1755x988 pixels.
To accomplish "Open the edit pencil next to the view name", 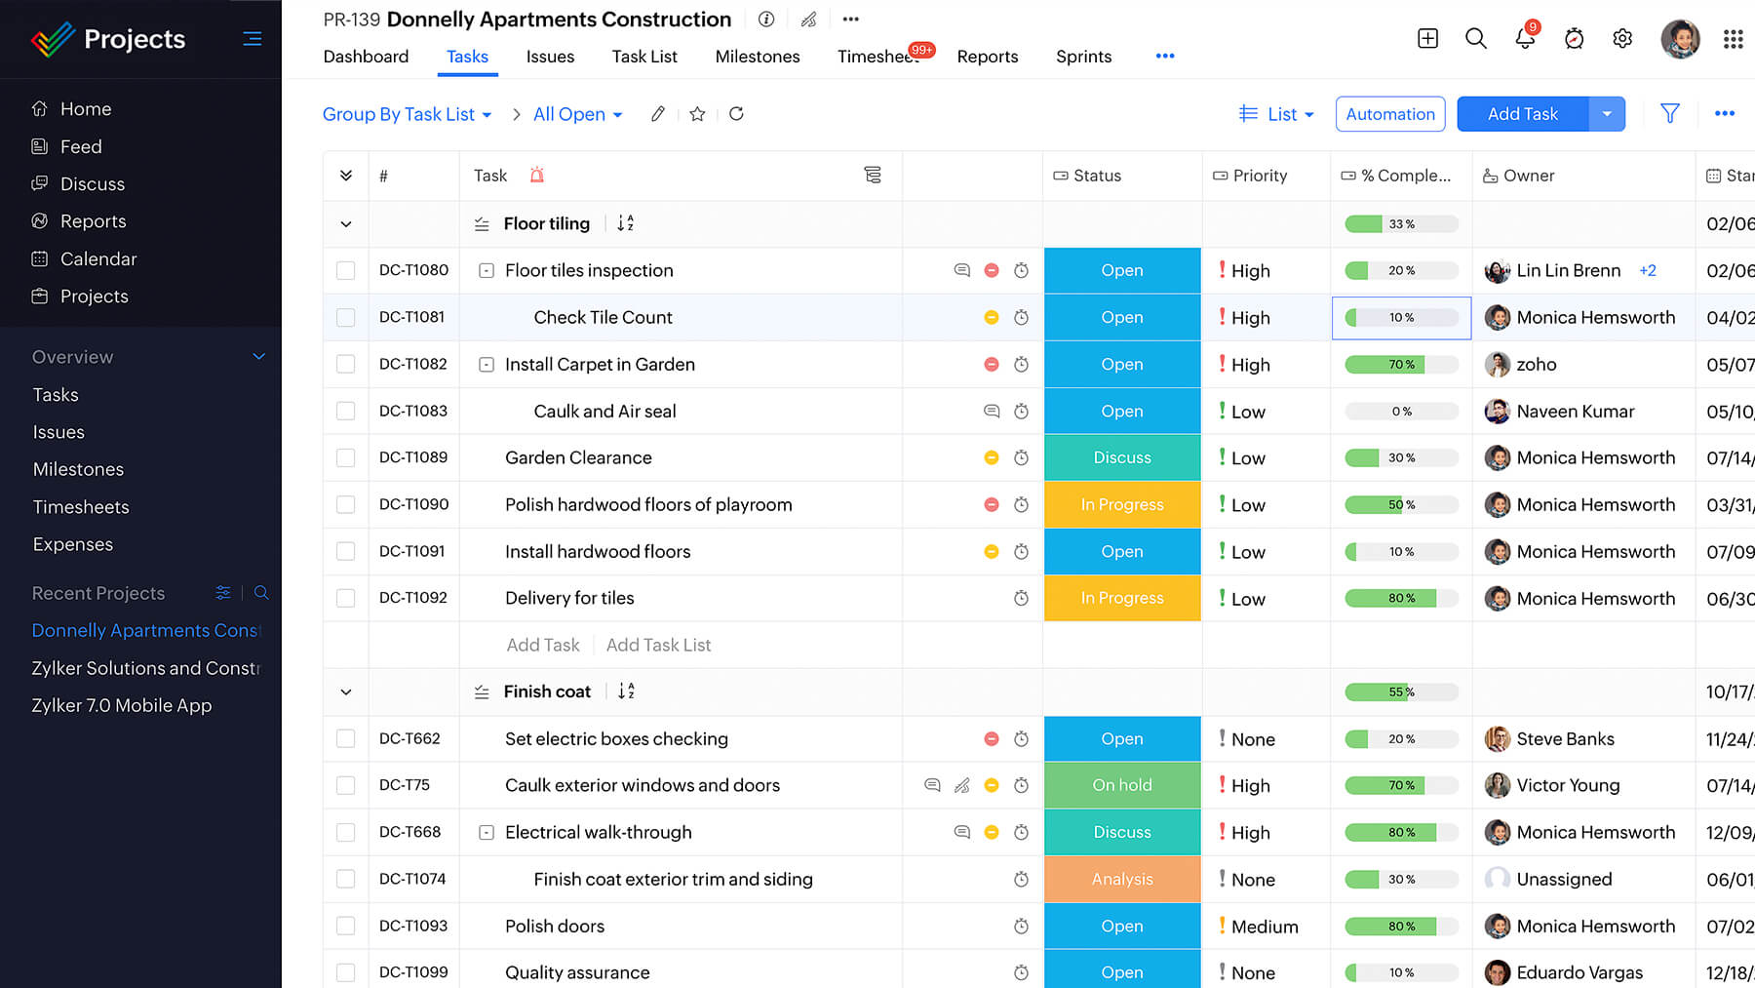I will coord(657,114).
